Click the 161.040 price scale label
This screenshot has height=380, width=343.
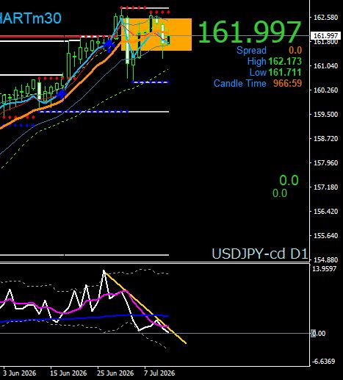(x=326, y=66)
